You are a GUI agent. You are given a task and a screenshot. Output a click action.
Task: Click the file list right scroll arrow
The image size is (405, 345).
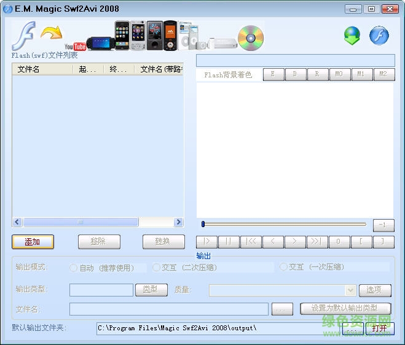pos(179,222)
